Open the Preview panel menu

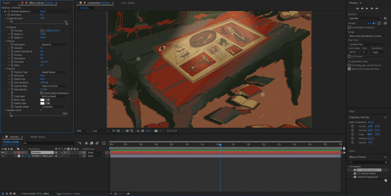[360, 3]
